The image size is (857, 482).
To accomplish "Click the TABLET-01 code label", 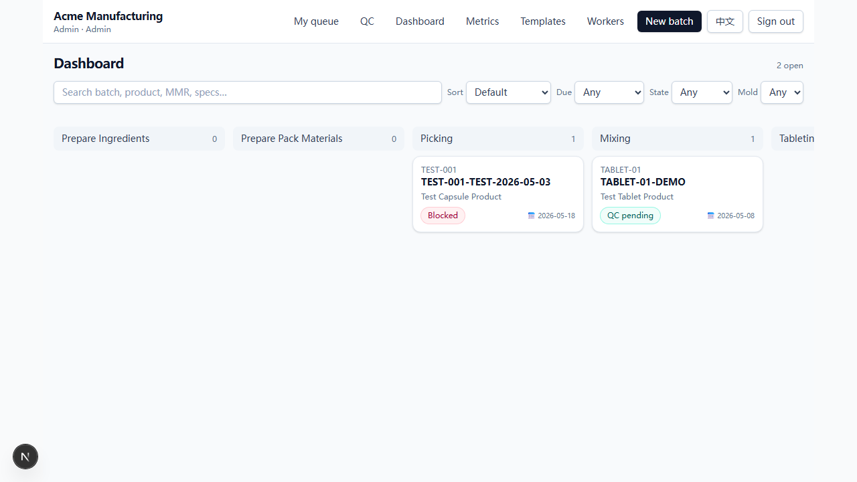I will pyautogui.click(x=621, y=170).
